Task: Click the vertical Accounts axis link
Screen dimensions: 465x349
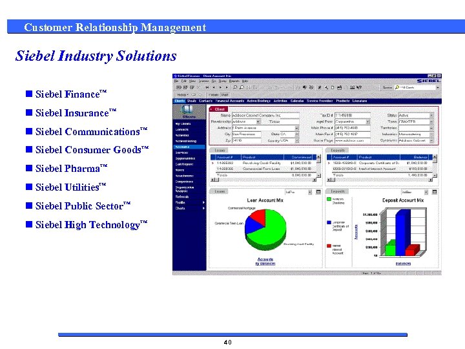Action: (x=356, y=232)
